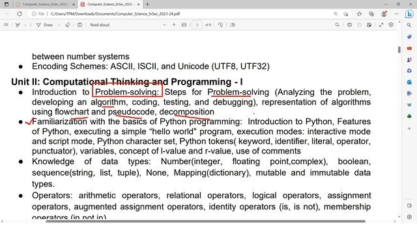The height and width of the screenshot is (234, 417).
Task: Click the horizontal scrollbar thumb
Action: tap(206, 221)
